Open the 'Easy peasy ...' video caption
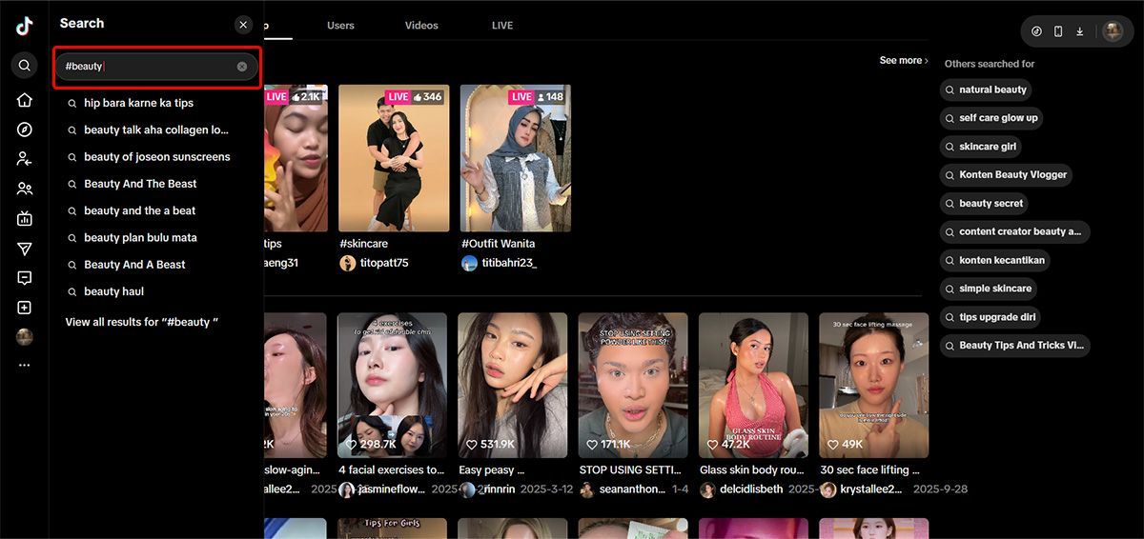Viewport: 1144px width, 539px height. pos(492,469)
